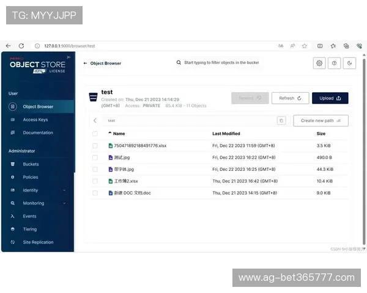Screen dimensions: 367x293
Task: Sort objects by Name column arrow
Action: (x=110, y=133)
